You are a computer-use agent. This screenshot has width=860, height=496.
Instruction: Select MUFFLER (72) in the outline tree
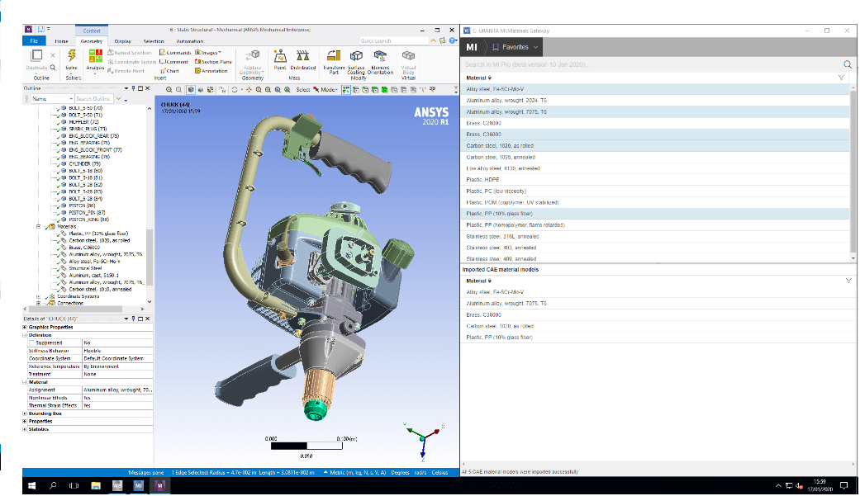[x=83, y=121]
